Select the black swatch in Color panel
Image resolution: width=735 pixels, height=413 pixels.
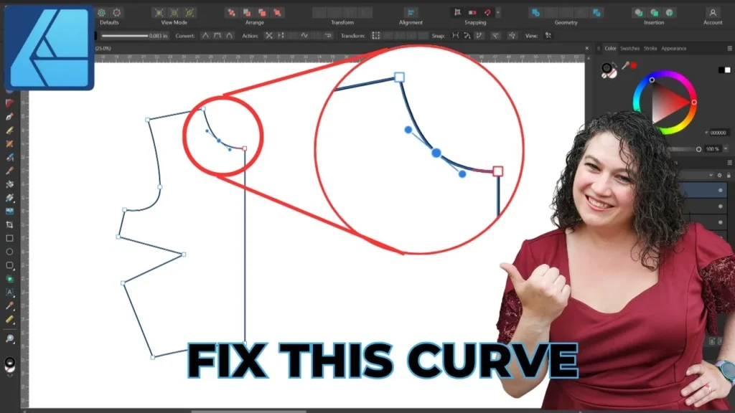[x=721, y=70]
